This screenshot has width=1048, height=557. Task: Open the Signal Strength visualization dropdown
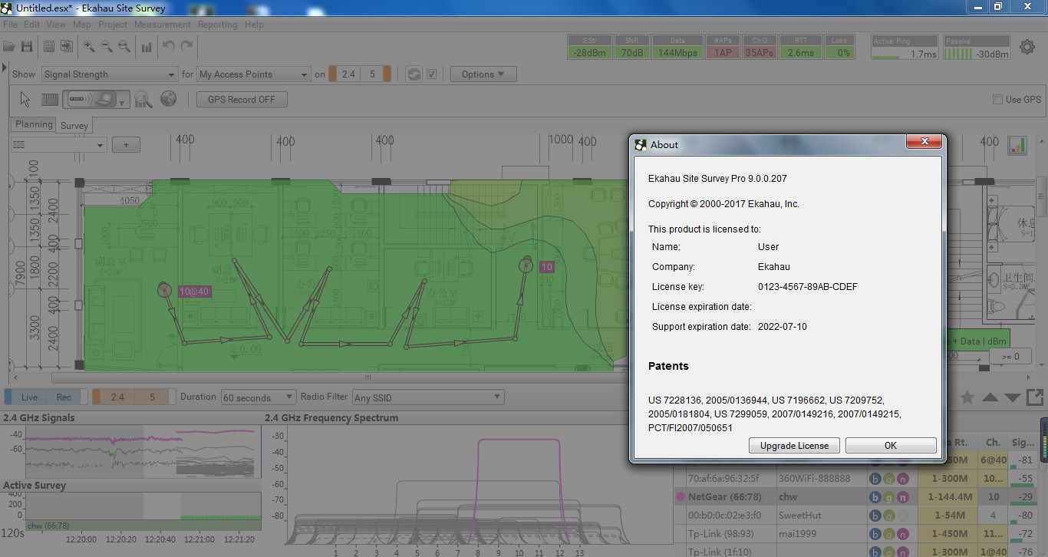(109, 74)
